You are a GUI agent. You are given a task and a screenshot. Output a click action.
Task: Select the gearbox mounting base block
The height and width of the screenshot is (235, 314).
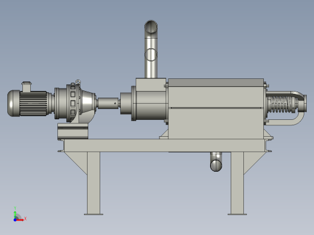click(x=73, y=131)
